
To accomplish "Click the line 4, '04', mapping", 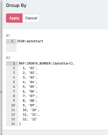I will click(30, 82).
